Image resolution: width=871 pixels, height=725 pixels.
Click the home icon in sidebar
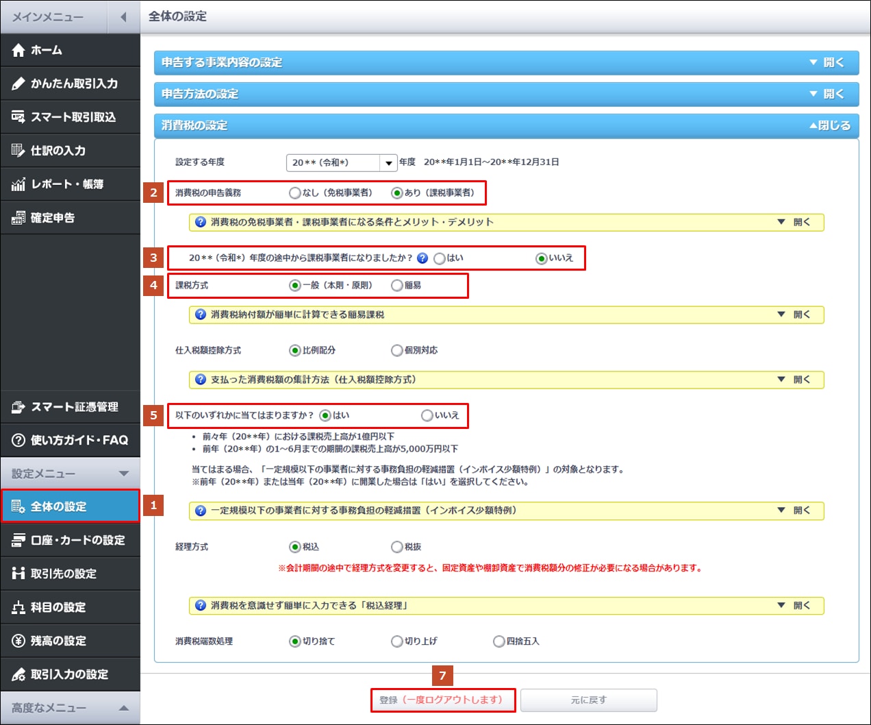[18, 50]
